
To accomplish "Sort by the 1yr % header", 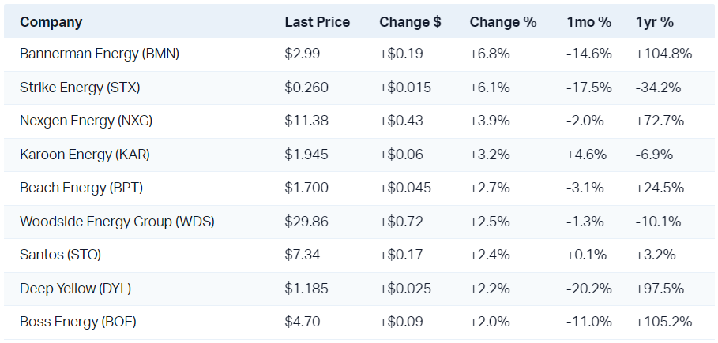I will coord(654,22).
